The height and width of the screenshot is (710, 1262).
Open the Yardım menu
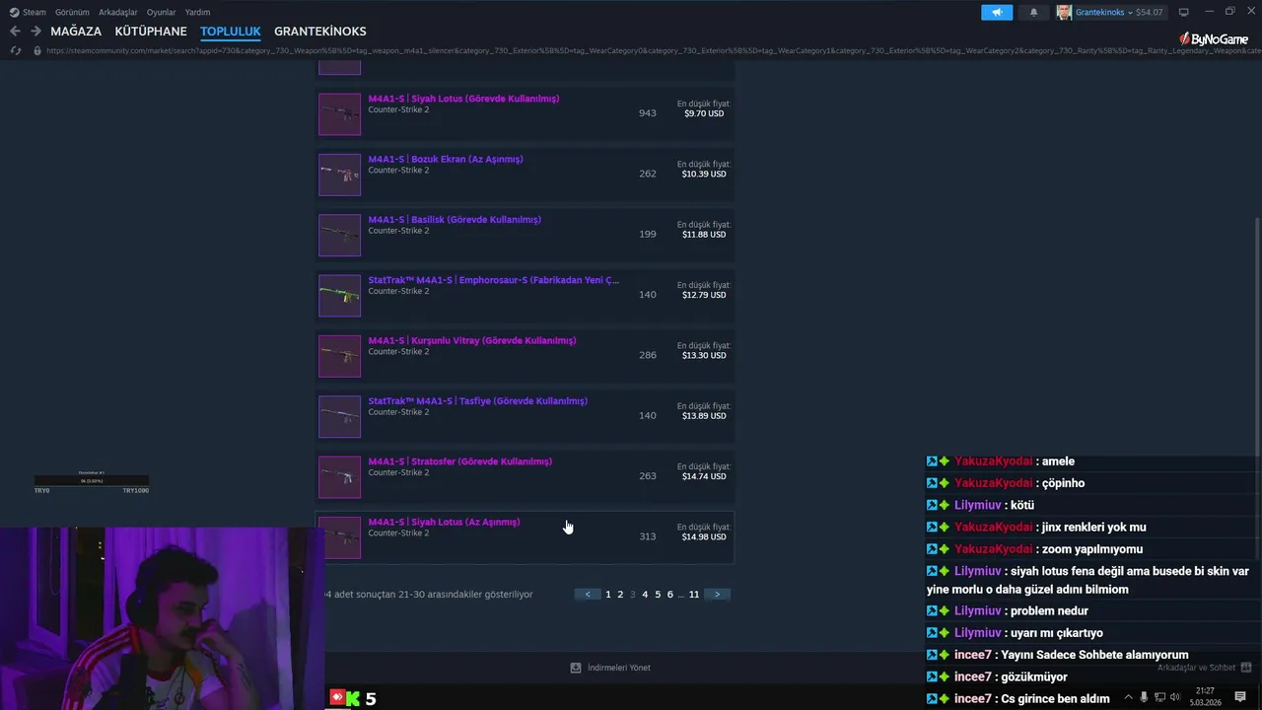(197, 13)
